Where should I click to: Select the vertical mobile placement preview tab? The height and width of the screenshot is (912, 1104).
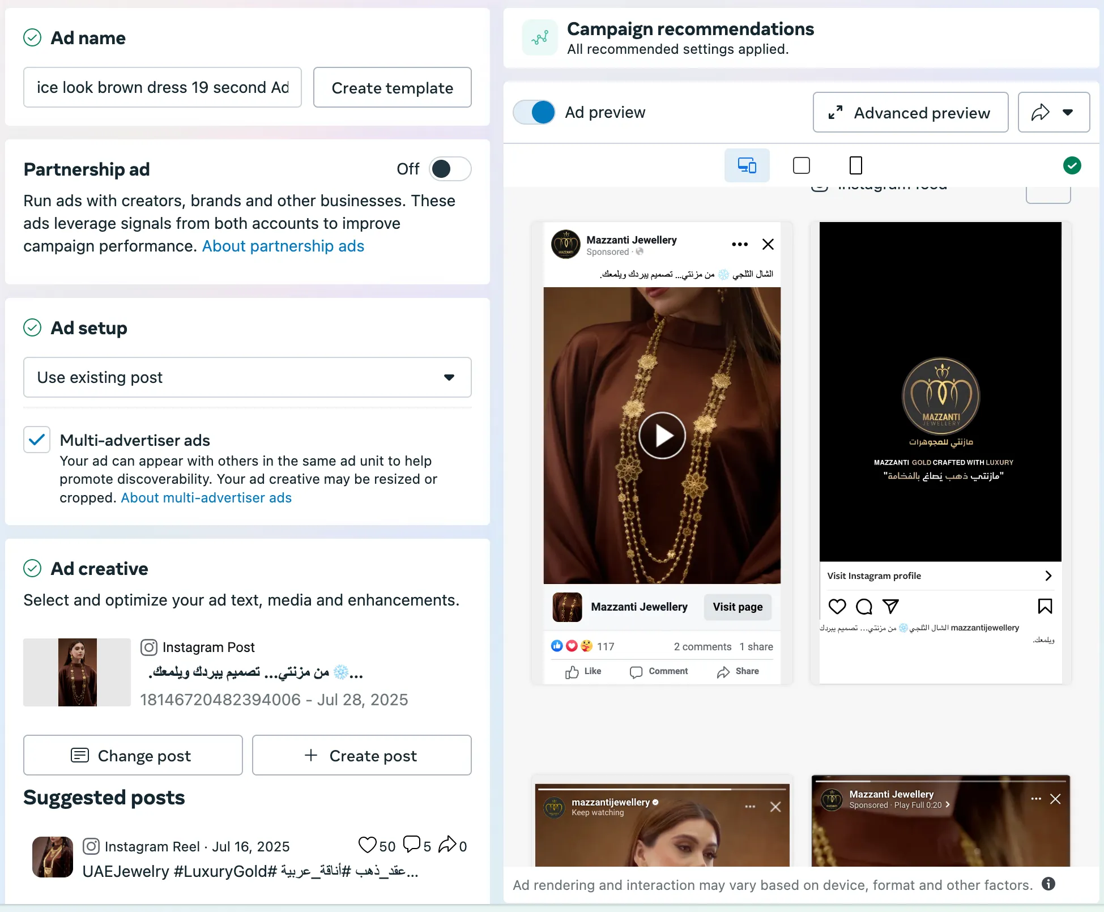click(x=855, y=165)
